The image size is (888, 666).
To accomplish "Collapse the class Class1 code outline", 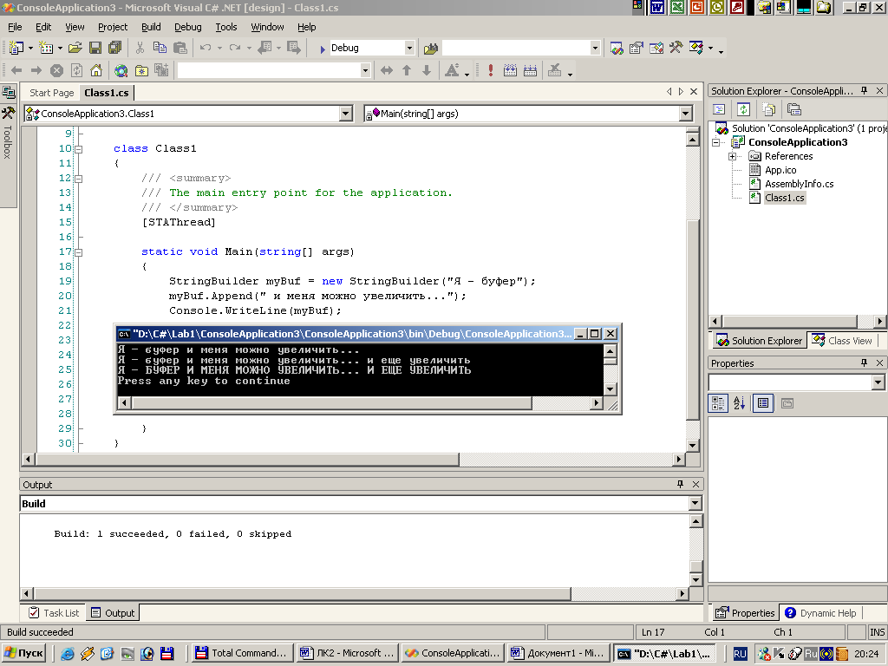I will click(79, 149).
